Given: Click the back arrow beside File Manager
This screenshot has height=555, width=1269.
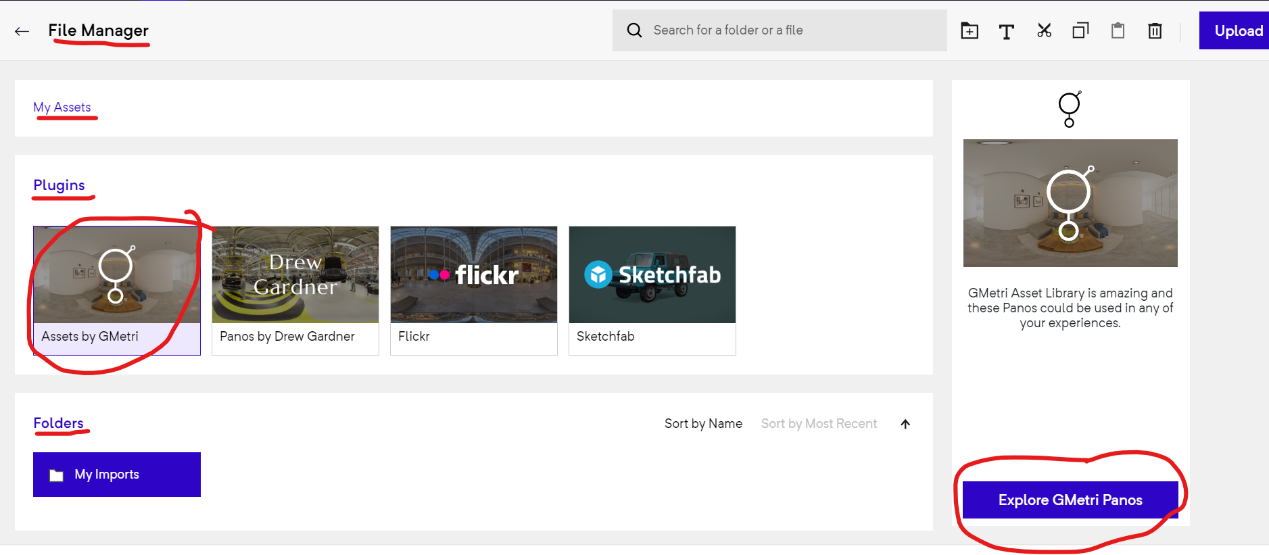Looking at the screenshot, I should pos(22,31).
